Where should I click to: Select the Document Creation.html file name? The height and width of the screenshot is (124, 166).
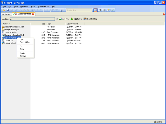pyautogui.click(x=14, y=35)
